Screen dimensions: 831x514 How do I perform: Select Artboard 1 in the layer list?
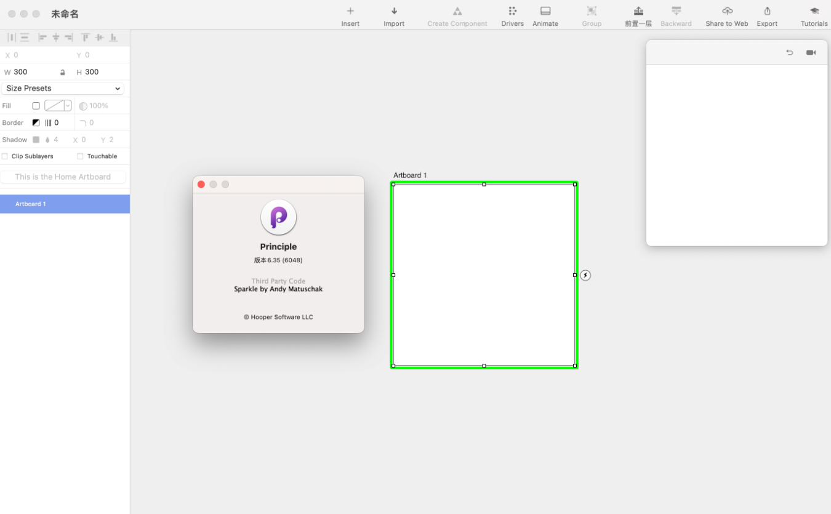click(x=65, y=204)
